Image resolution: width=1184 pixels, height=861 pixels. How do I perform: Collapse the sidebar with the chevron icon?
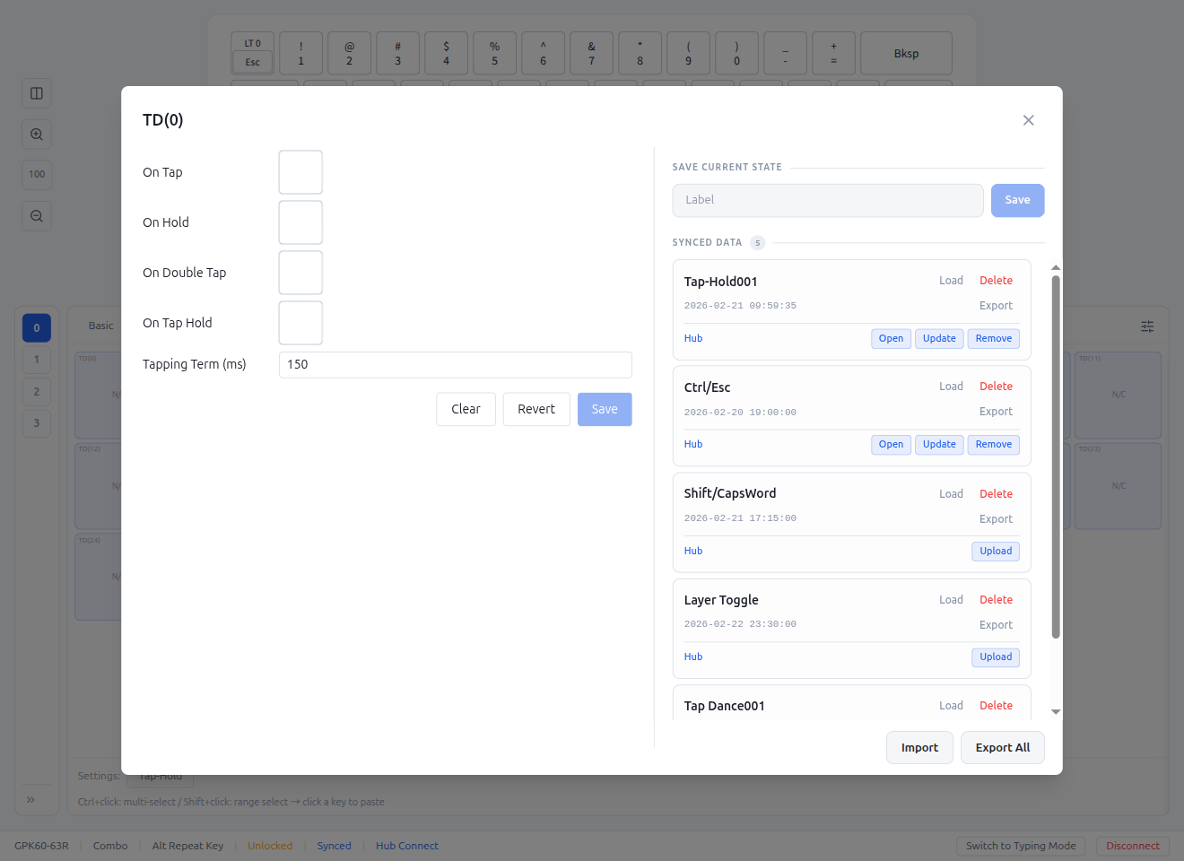[31, 799]
